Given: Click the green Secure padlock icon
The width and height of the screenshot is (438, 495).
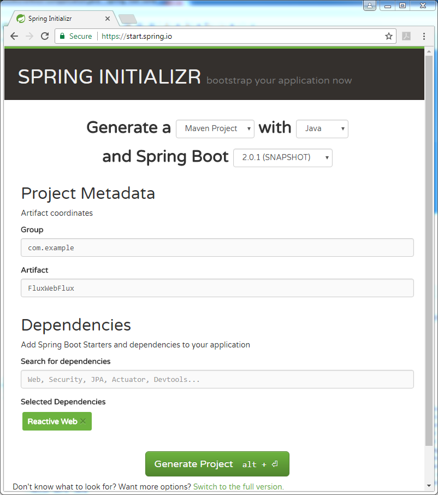Looking at the screenshot, I should (62, 36).
